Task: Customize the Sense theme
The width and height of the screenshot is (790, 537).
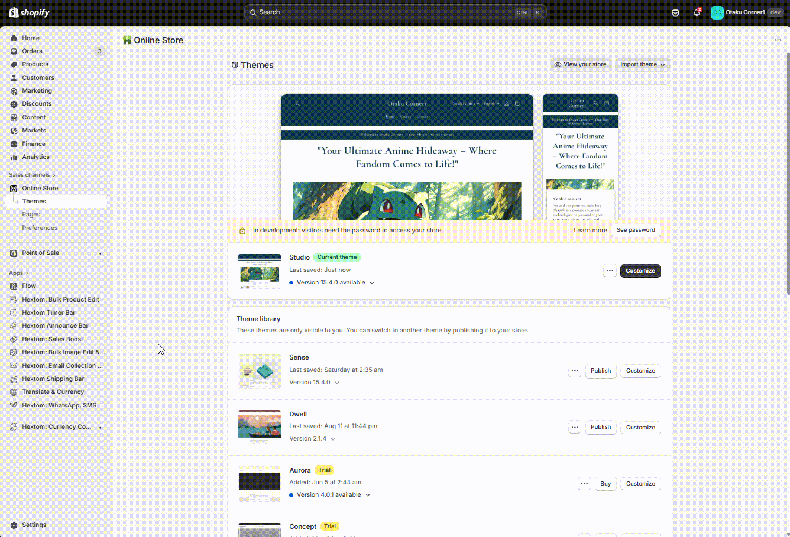Action: 640,371
